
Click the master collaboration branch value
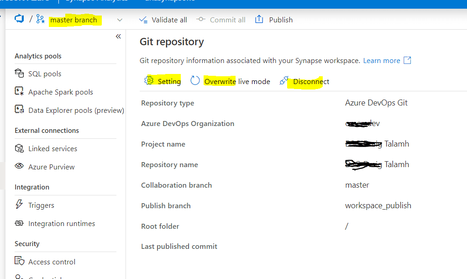pyautogui.click(x=357, y=185)
